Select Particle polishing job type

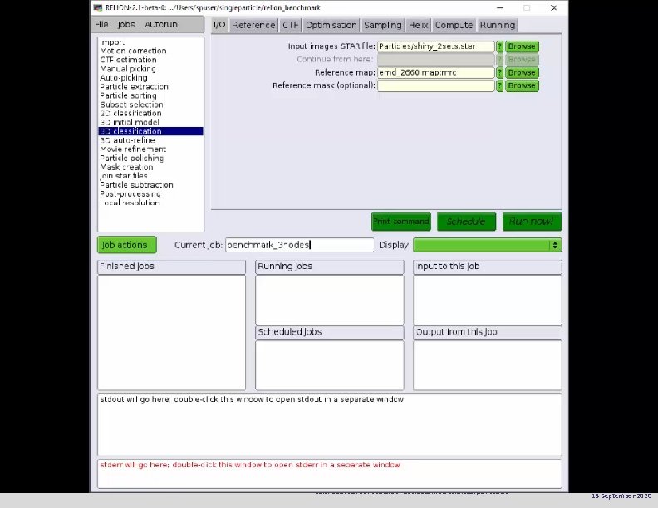pos(150,158)
